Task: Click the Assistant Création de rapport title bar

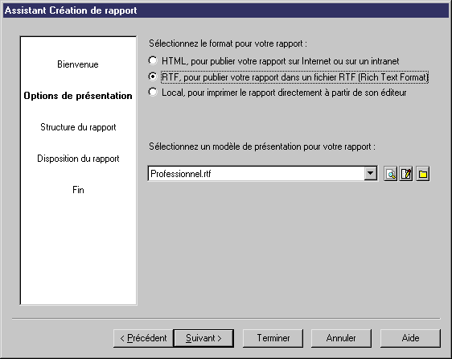Action: (226, 10)
